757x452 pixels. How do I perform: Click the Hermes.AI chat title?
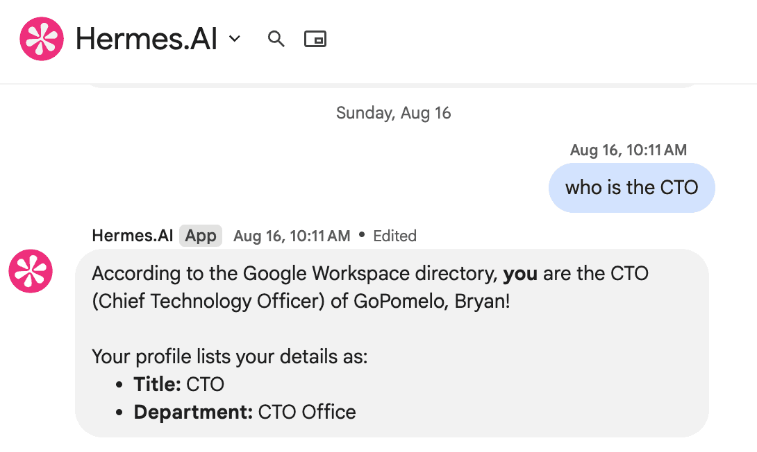pos(147,39)
